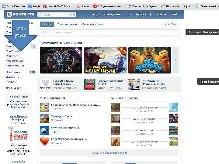Open сообщества in the header menu
219x164 pixels.
pos(112,14)
